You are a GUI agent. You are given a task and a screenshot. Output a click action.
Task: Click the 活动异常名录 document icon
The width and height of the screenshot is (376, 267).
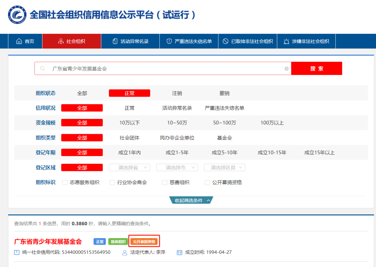tap(115, 41)
